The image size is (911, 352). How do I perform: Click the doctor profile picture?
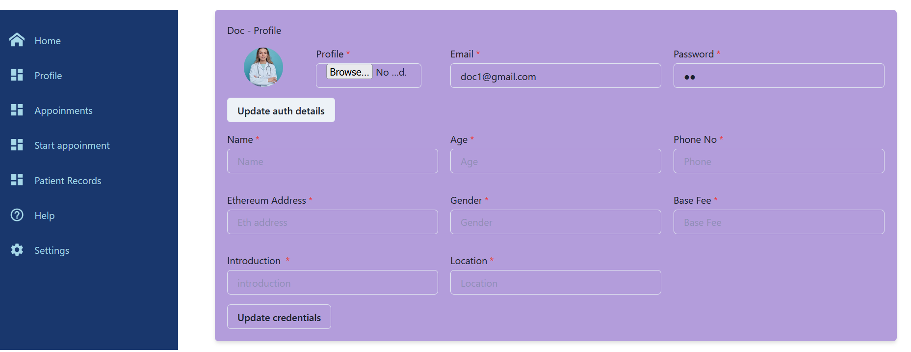tap(263, 67)
